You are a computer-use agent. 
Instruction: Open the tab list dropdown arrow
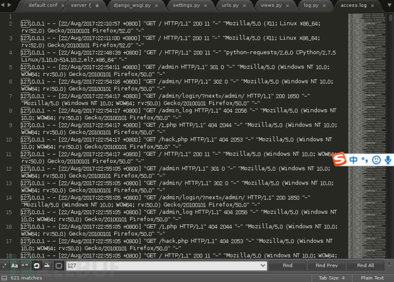coord(389,5)
